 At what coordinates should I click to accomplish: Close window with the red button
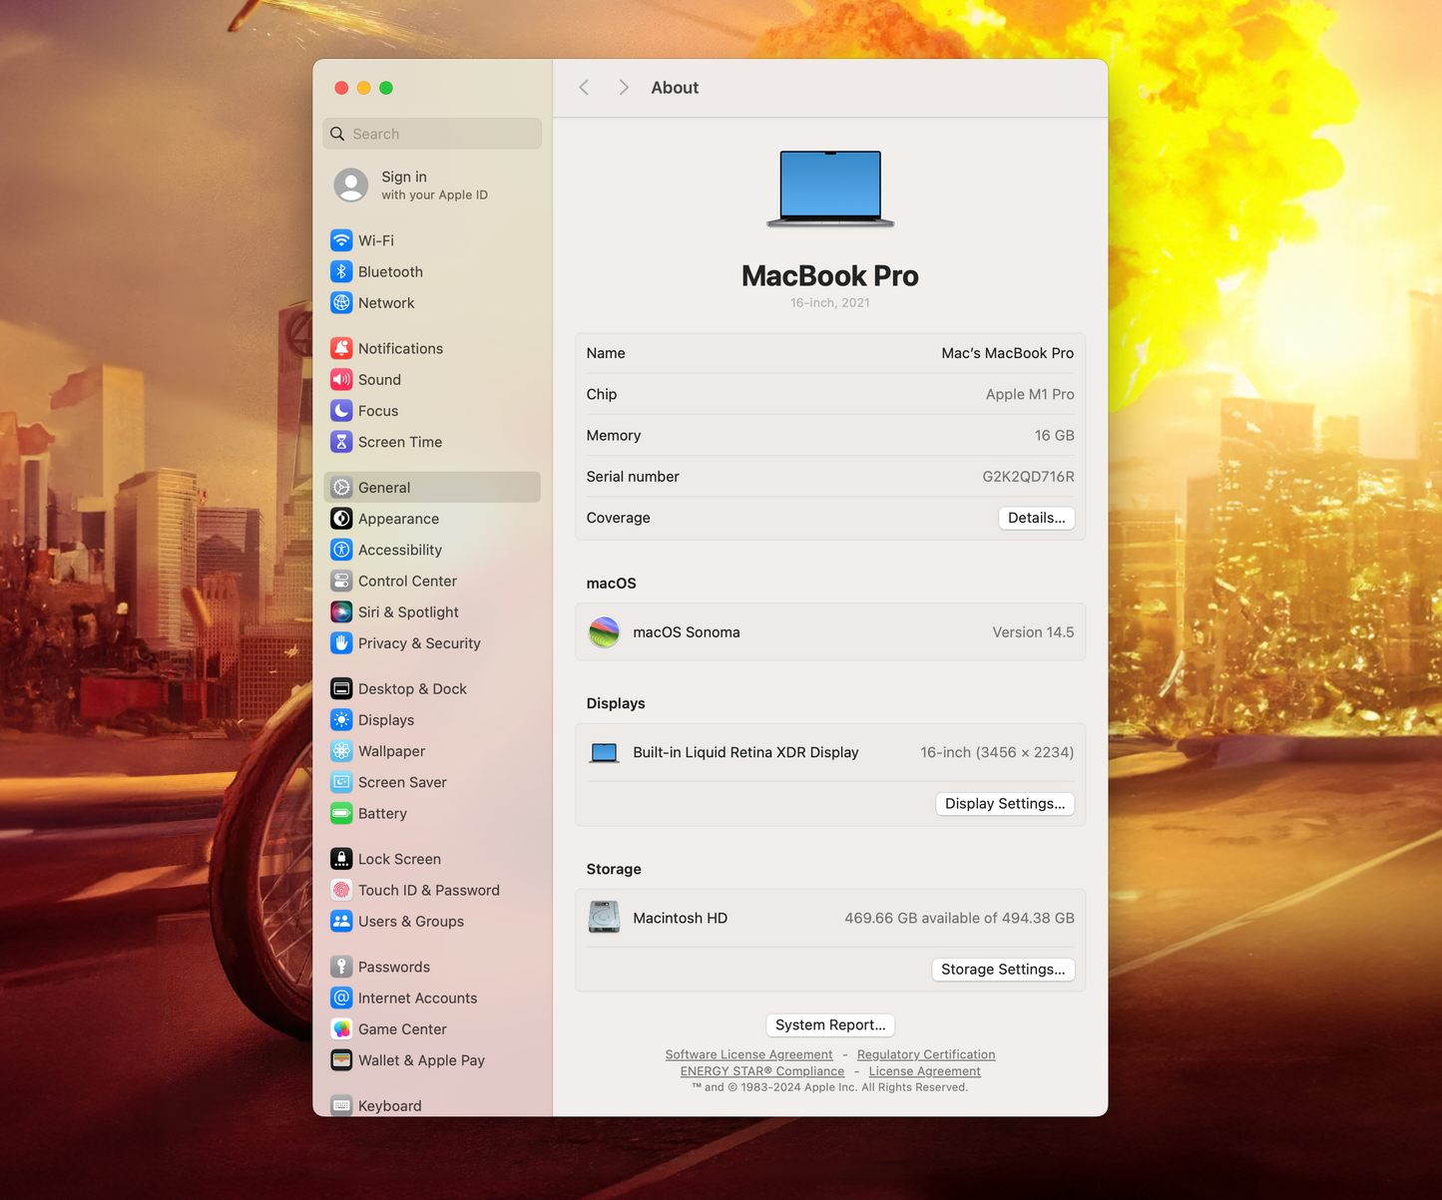pyautogui.click(x=341, y=88)
